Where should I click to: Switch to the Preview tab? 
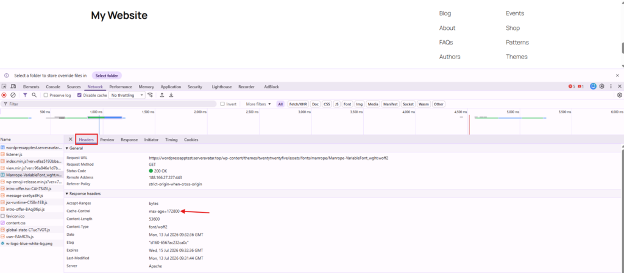pyautogui.click(x=107, y=140)
